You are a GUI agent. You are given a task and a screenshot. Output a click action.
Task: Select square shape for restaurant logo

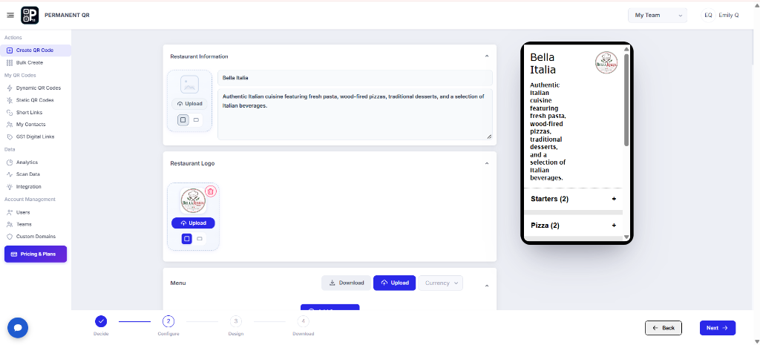coord(187,239)
